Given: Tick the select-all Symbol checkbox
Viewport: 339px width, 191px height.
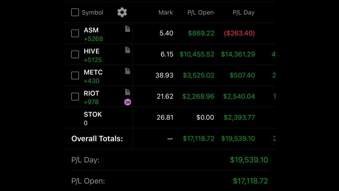Looking at the screenshot, I should point(75,12).
